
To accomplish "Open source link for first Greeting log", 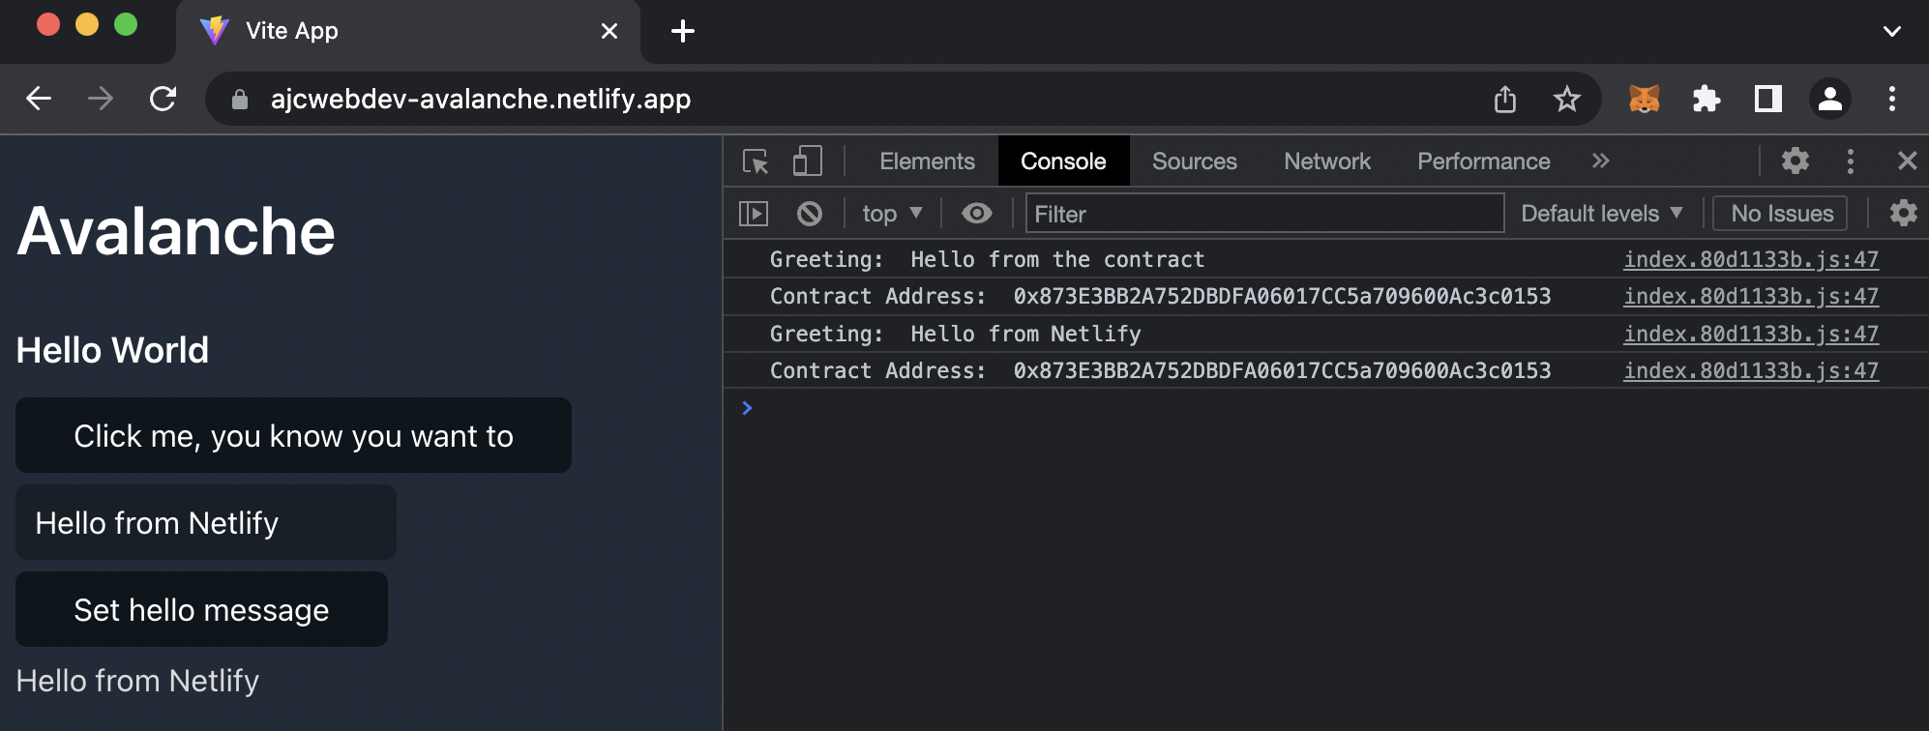I will coord(1750,259).
